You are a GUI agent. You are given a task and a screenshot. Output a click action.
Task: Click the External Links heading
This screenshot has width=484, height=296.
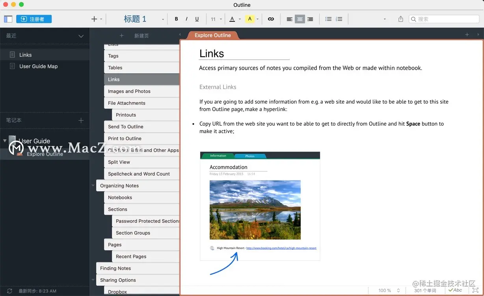(x=218, y=87)
